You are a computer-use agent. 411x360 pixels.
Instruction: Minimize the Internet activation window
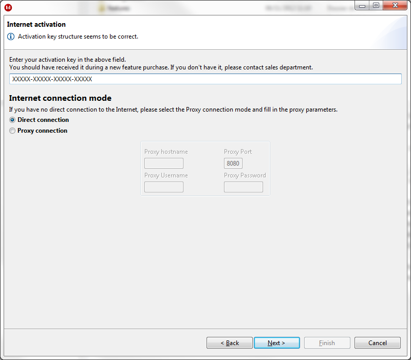coord(362,6)
